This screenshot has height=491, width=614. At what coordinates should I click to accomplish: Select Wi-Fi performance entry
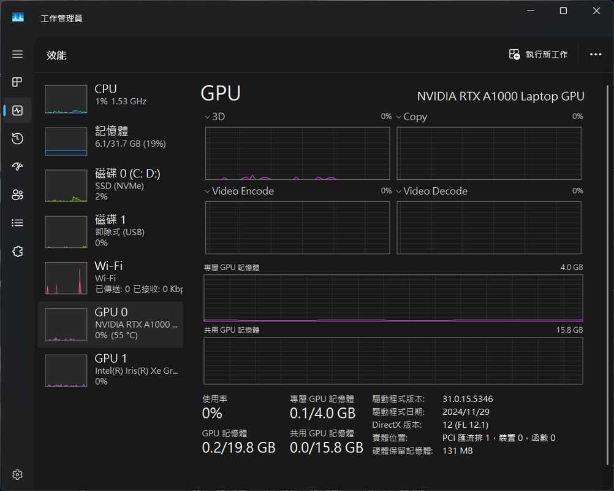tap(110, 277)
